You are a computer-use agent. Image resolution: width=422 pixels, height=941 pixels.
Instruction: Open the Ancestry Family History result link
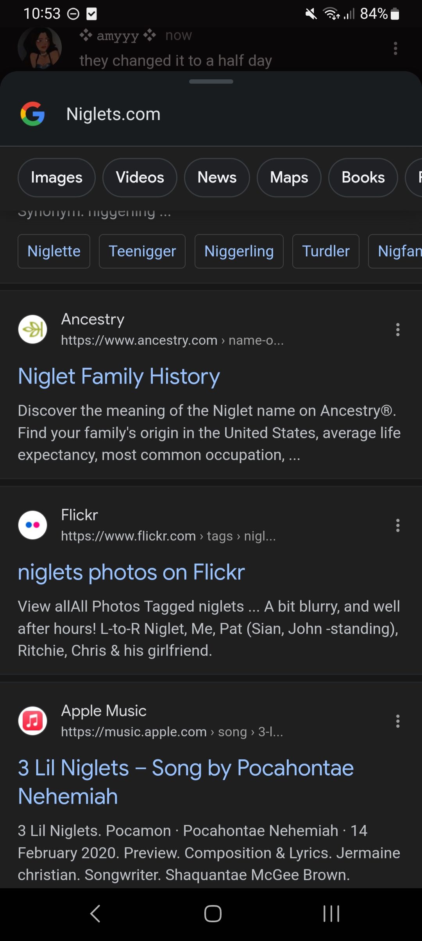tap(119, 376)
